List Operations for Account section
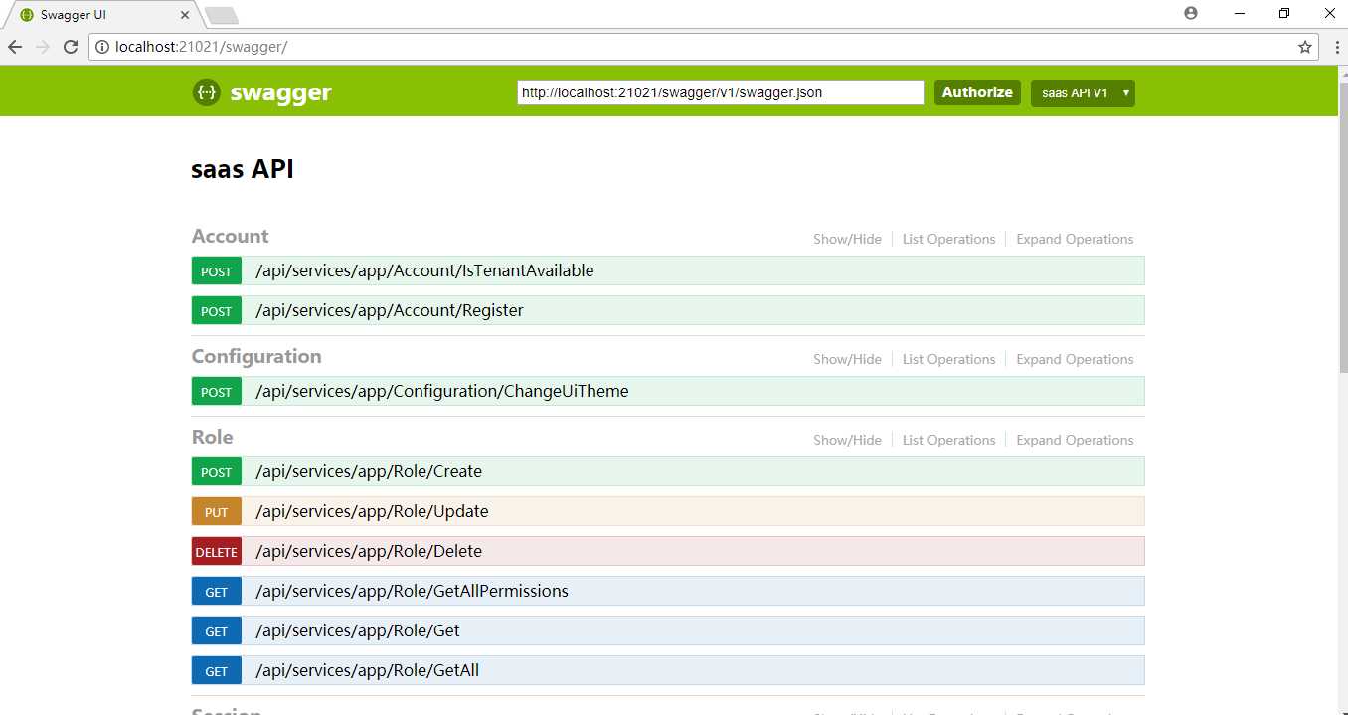Screen dimensions: 1348x715 pyautogui.click(x=948, y=239)
